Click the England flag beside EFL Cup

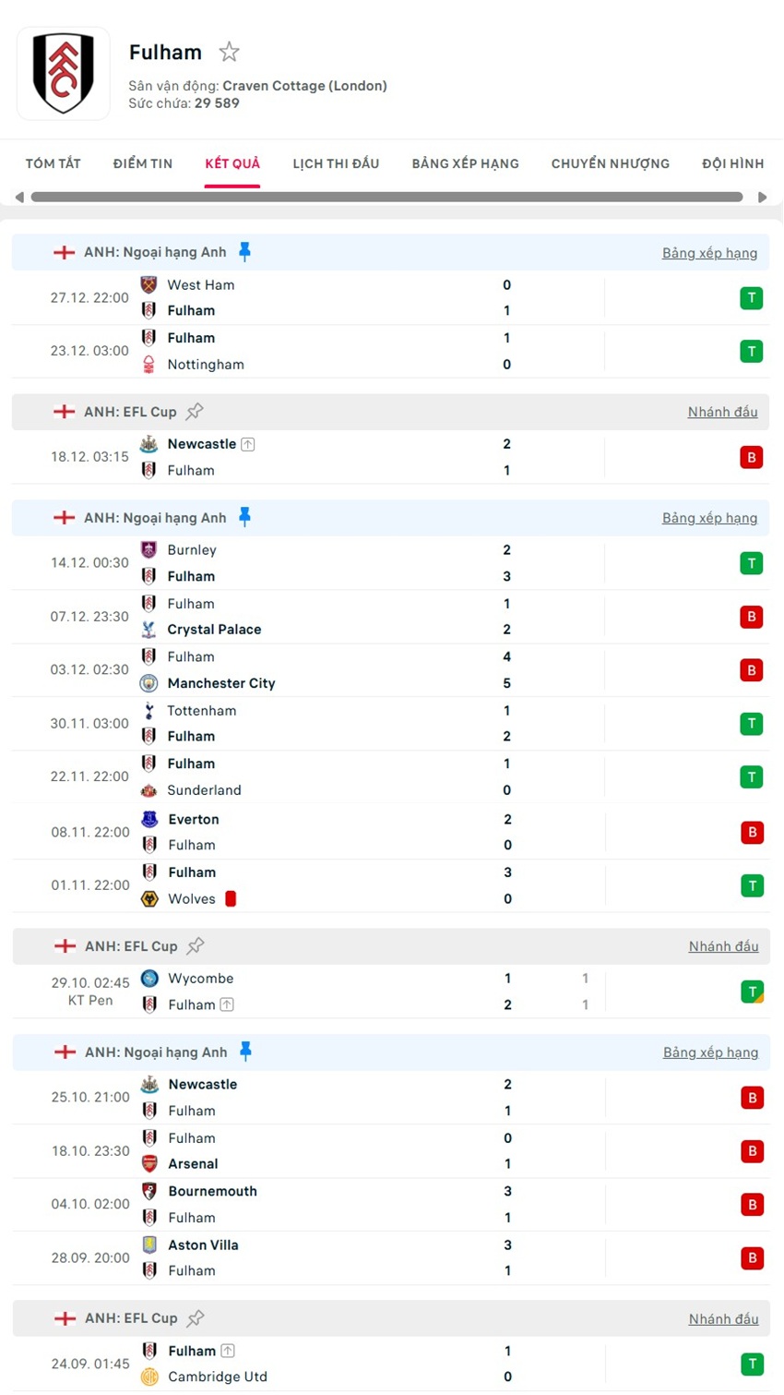tap(65, 412)
